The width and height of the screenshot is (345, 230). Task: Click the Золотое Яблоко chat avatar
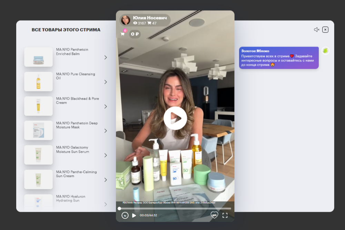[325, 51]
